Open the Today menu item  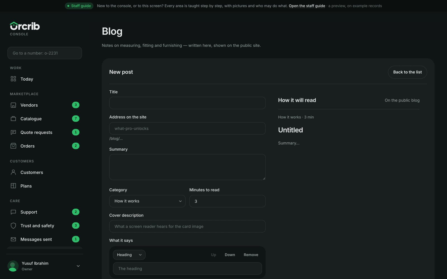coord(45,79)
